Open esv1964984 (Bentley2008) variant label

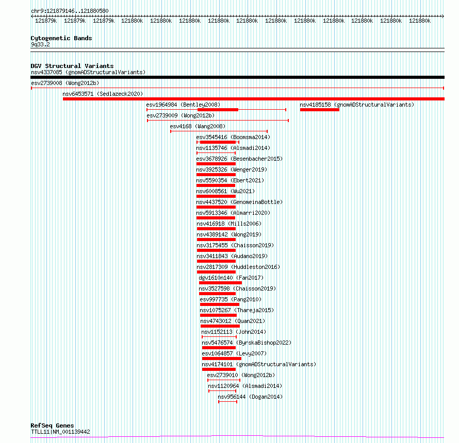coord(183,105)
